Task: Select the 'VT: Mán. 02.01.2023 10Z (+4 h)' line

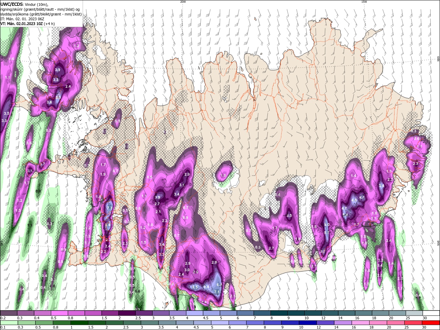Action: [28, 24]
